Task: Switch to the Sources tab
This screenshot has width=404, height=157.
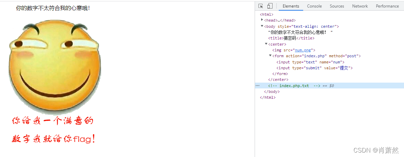Action: click(337, 6)
